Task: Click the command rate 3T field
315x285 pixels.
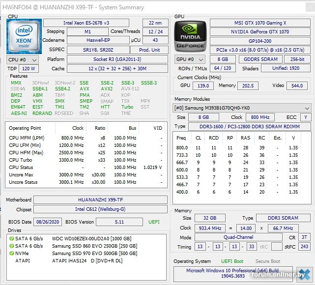Action: tap(304, 237)
